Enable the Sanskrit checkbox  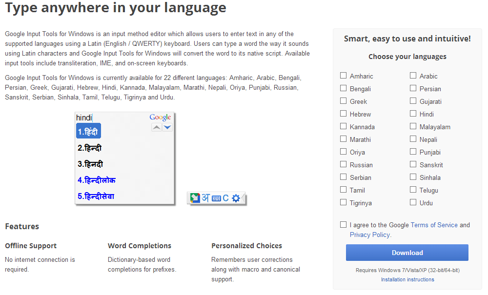pos(413,164)
